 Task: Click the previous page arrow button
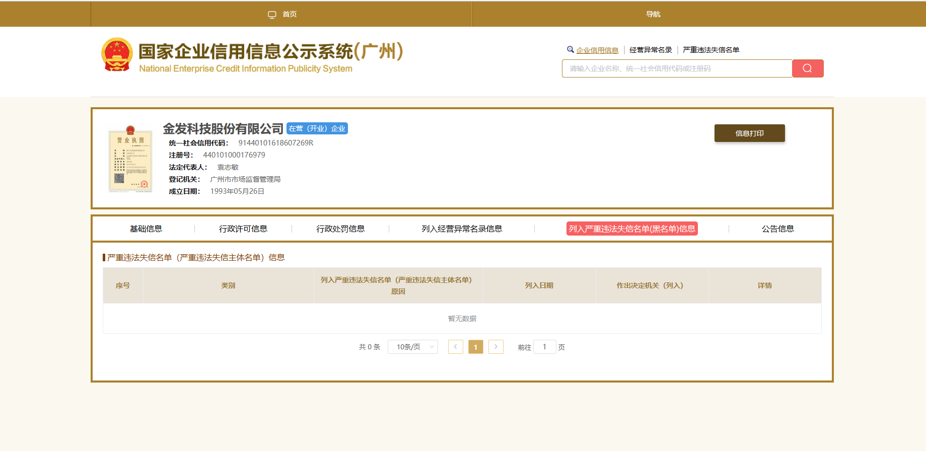click(x=456, y=347)
